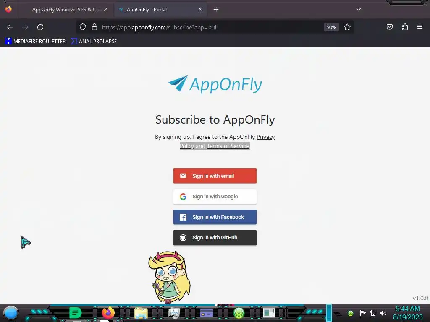Open the MEDIAFIRE ROULETTER bookmark
This screenshot has width=430, height=322.
[x=35, y=42]
